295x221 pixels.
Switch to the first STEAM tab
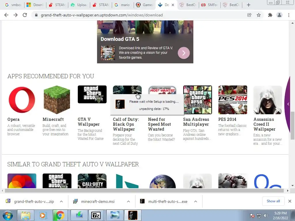tap(57, 5)
